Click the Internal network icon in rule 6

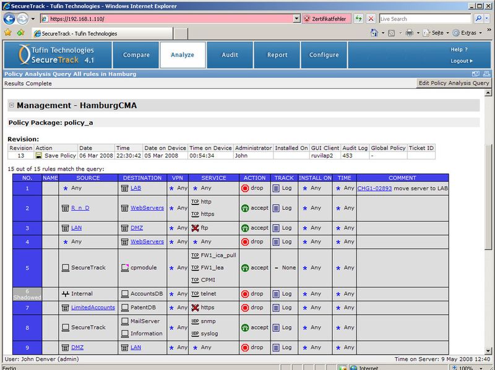(x=65, y=294)
